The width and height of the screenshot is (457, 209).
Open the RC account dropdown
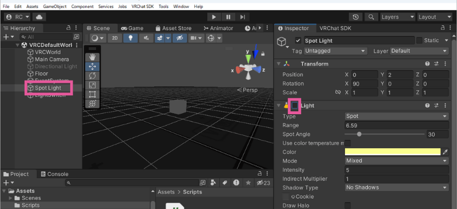pos(18,17)
